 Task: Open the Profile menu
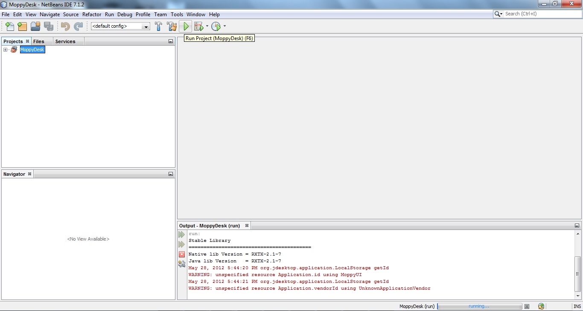[143, 15]
